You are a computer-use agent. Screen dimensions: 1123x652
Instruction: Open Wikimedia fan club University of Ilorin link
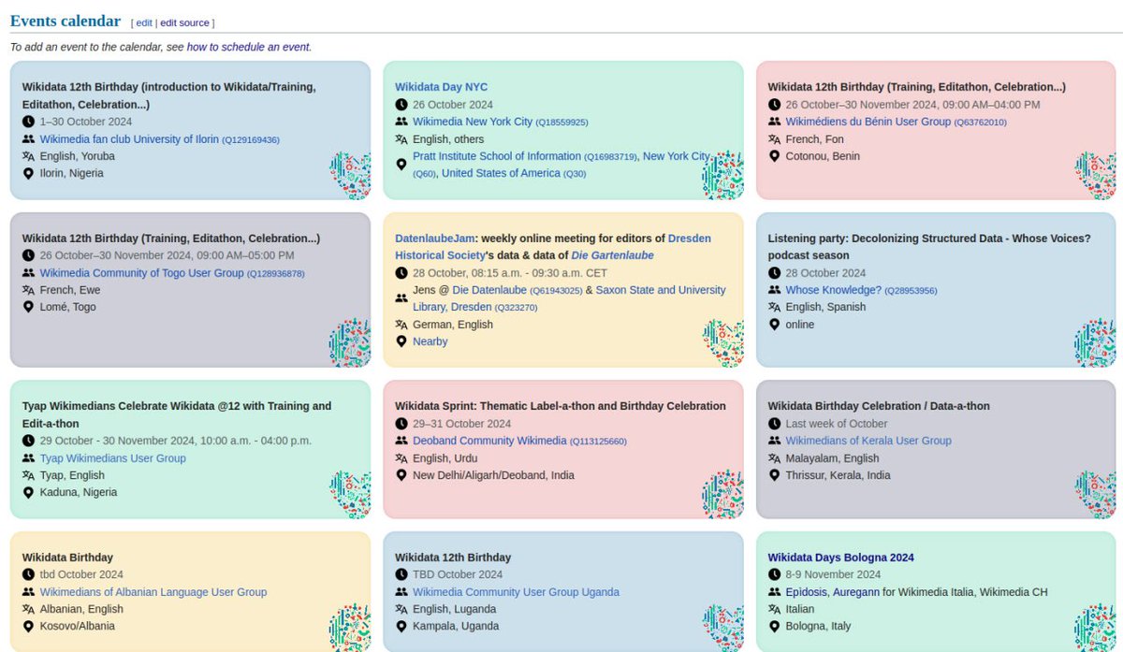coord(129,139)
